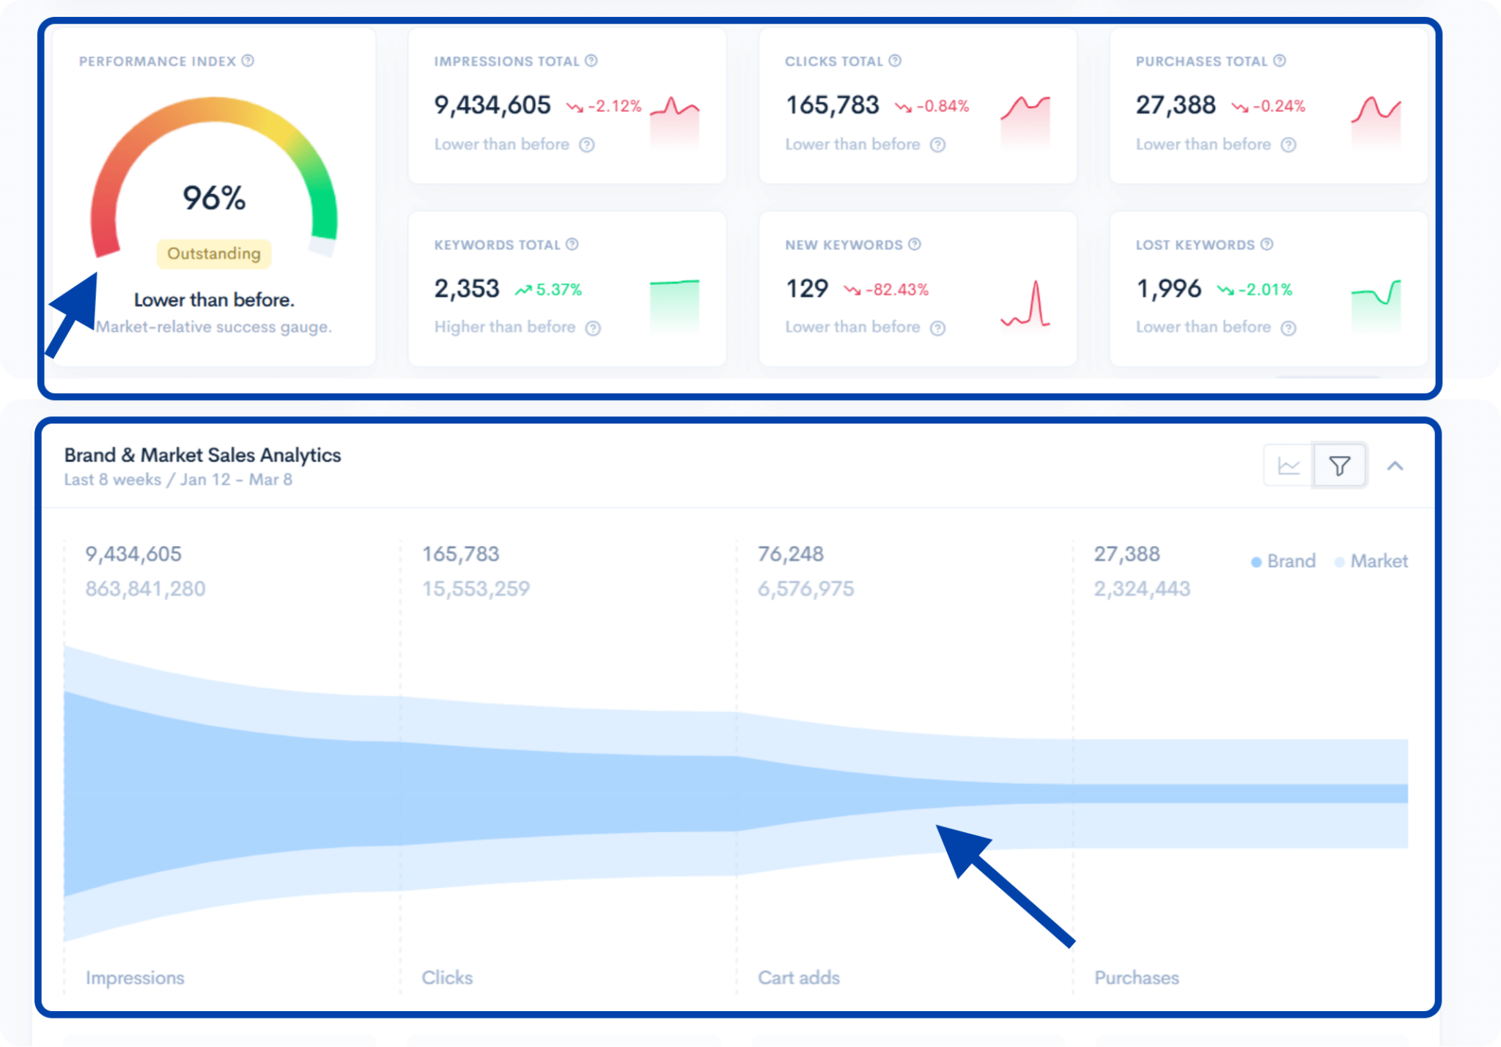Click the Keywords Total help icon
Screen dimensions: 1501x1047
pyautogui.click(x=572, y=244)
